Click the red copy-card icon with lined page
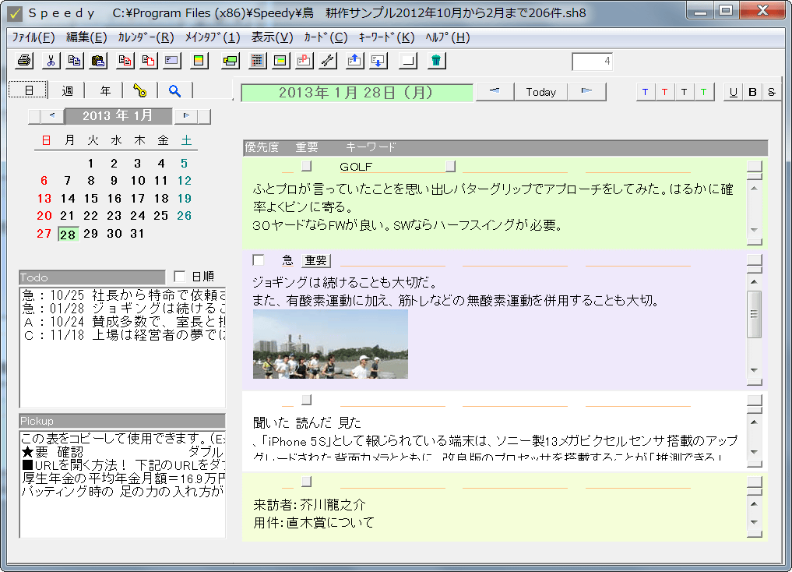This screenshot has width=792, height=572. [125, 61]
